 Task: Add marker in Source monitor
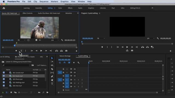(16, 51)
